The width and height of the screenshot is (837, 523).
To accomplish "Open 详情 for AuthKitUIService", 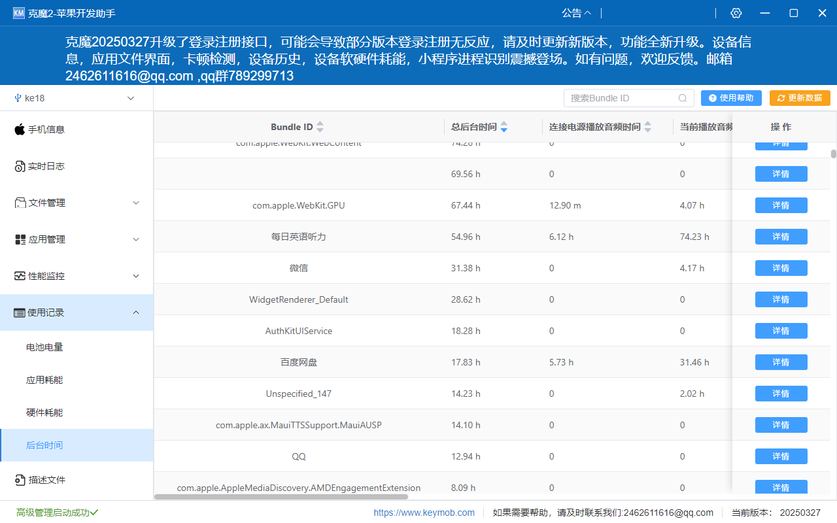I will tap(781, 331).
